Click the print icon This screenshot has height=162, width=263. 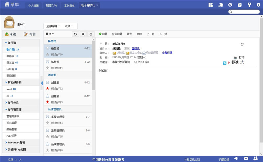(235, 58)
